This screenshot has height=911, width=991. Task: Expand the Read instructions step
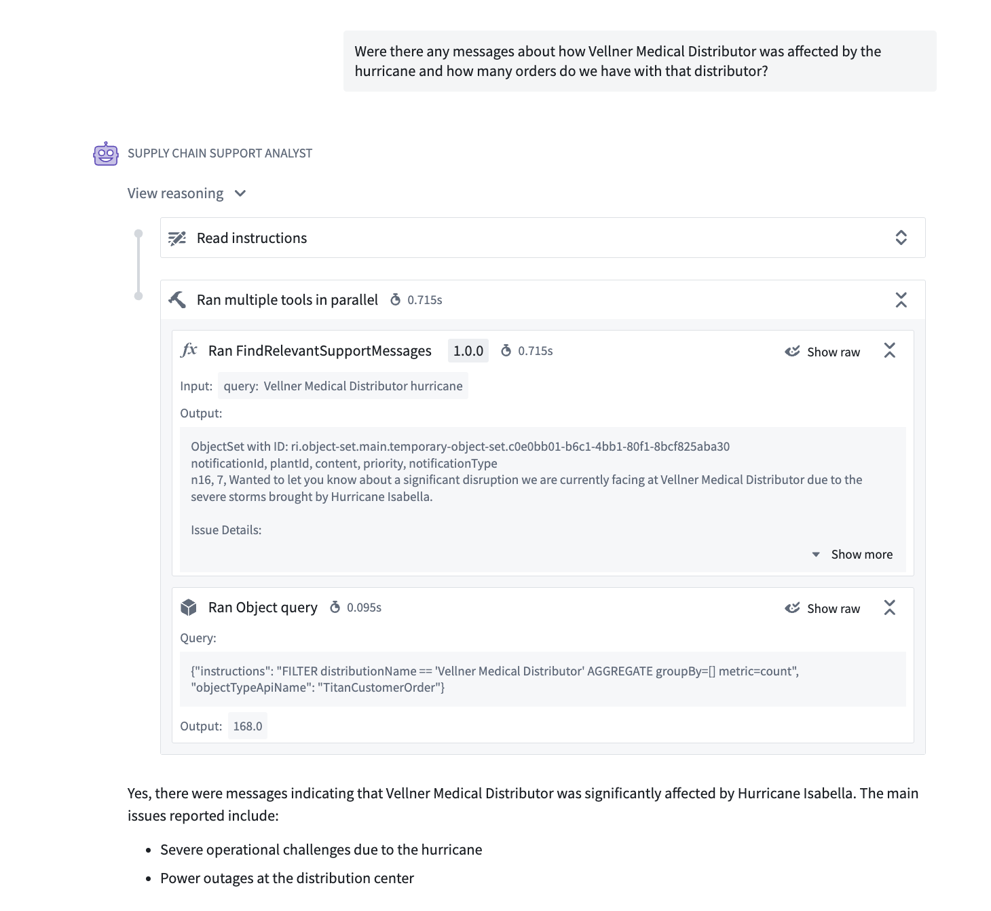901,238
